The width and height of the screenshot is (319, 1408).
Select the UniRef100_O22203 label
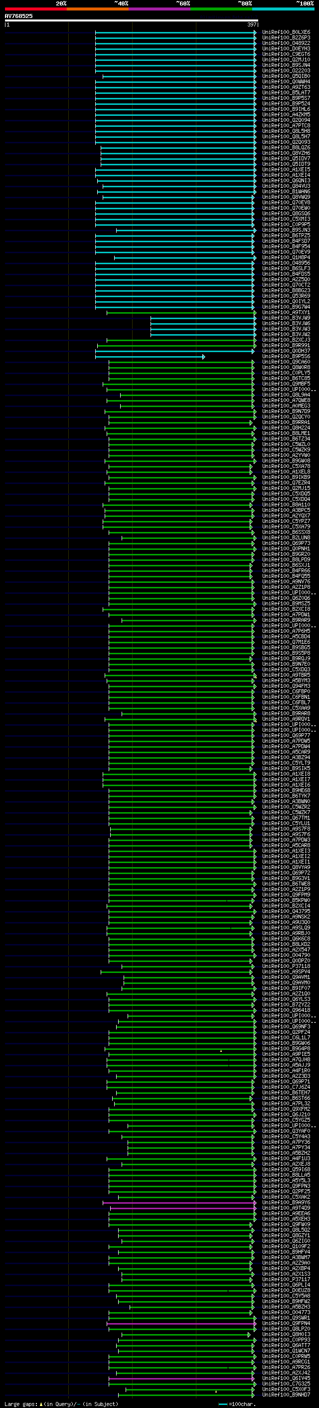click(286, 70)
